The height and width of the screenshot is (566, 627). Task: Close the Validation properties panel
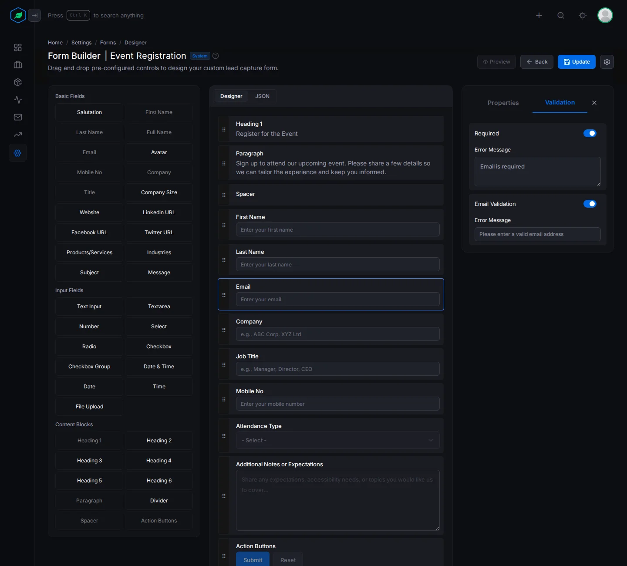[x=594, y=103]
